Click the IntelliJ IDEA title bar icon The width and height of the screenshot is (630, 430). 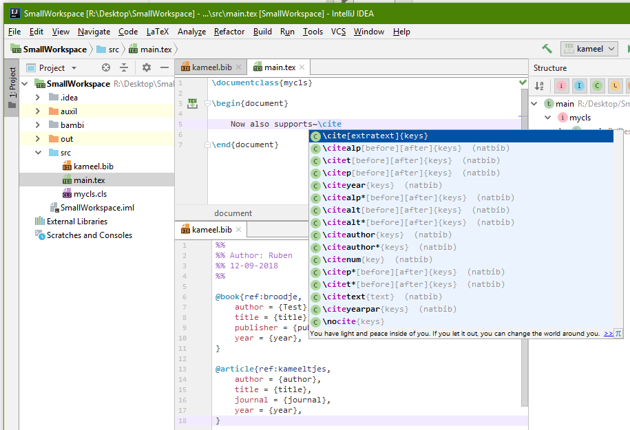(x=14, y=13)
